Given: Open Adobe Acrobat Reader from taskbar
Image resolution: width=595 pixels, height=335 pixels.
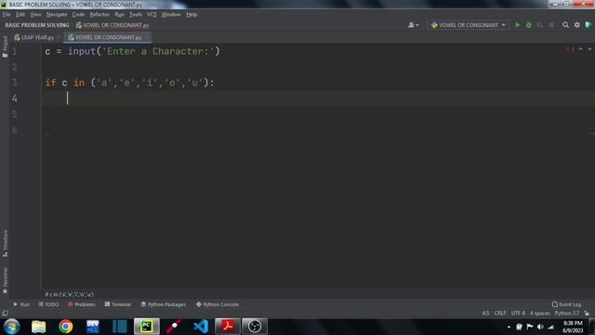Looking at the screenshot, I should [228, 327].
